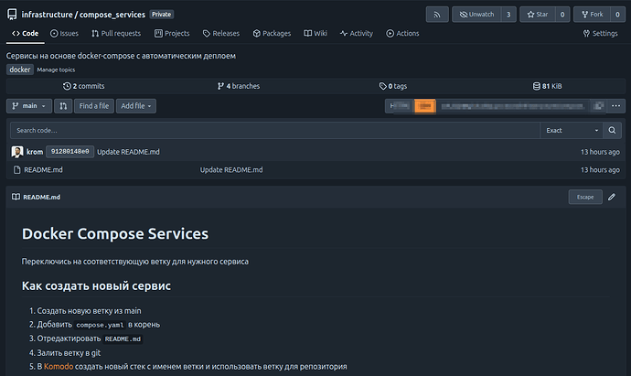
Task: Open the Issues tab
Action: click(64, 34)
